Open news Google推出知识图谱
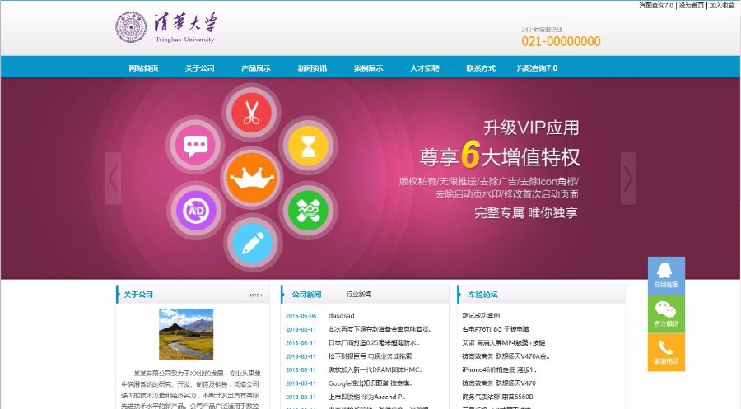The image size is (741, 409). [x=371, y=383]
